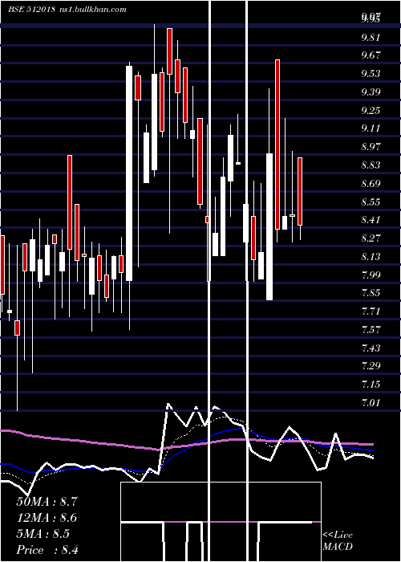Click the 5MA : 8.5 readout
The image size is (401, 562).
tap(43, 534)
